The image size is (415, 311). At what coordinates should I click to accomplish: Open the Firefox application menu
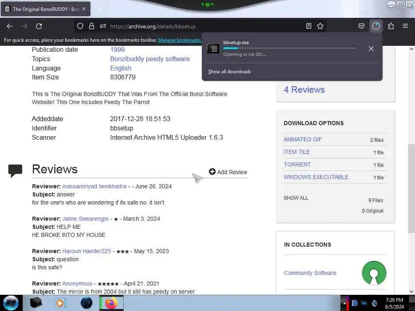click(x=405, y=26)
